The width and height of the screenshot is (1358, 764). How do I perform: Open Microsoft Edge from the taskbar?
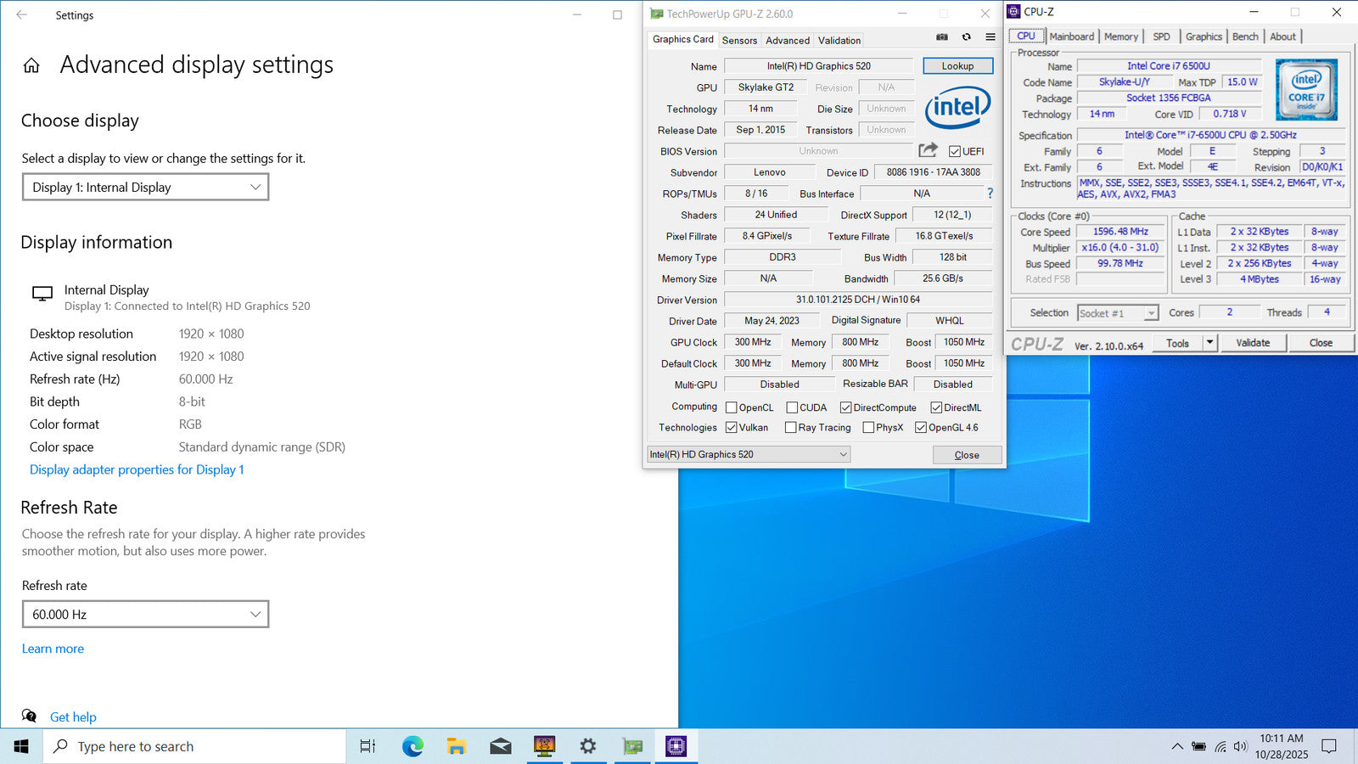(x=412, y=746)
